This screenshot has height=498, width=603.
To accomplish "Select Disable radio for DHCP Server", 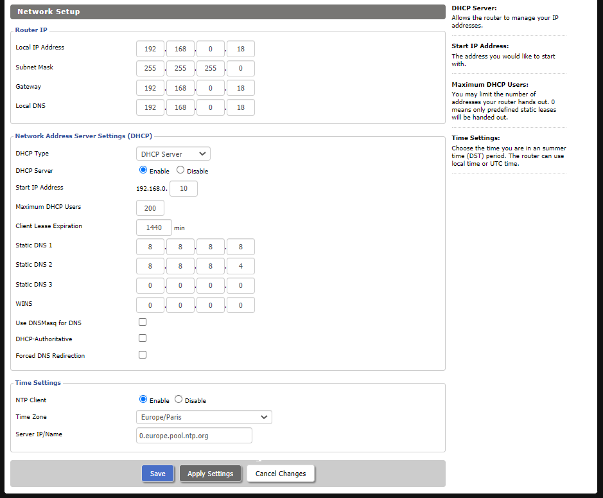I will pos(180,170).
